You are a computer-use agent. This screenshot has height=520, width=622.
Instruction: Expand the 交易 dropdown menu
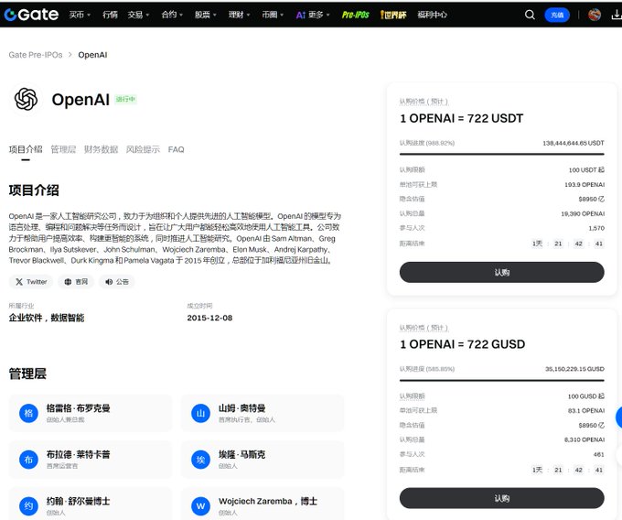[138, 15]
